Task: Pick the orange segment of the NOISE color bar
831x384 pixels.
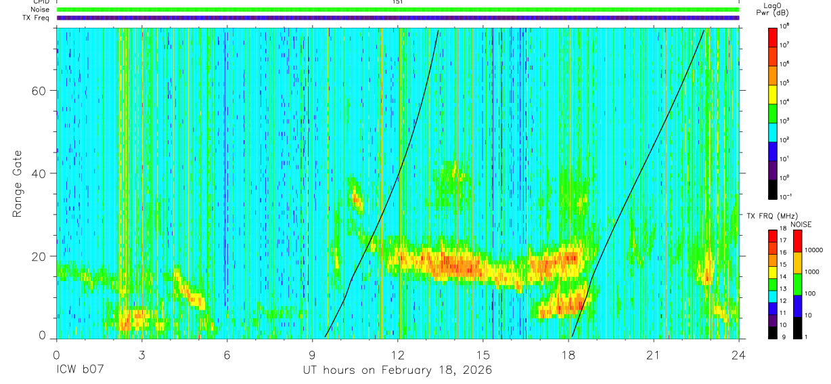Action: 798,262
